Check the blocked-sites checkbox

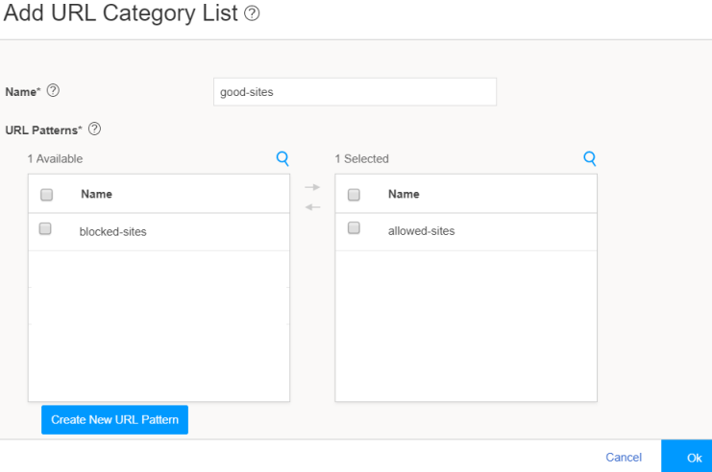[x=45, y=229]
